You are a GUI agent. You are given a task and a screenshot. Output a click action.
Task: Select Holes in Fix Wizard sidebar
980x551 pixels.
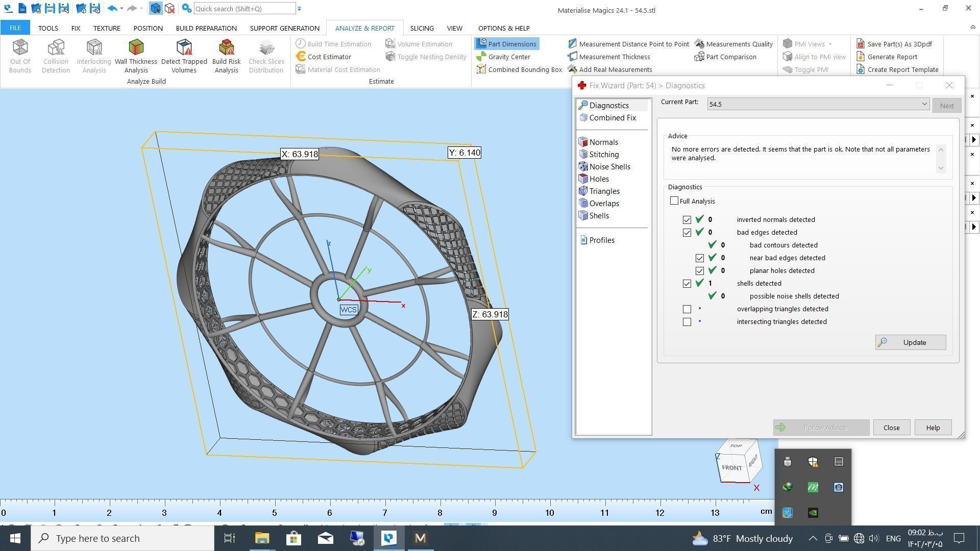point(598,179)
